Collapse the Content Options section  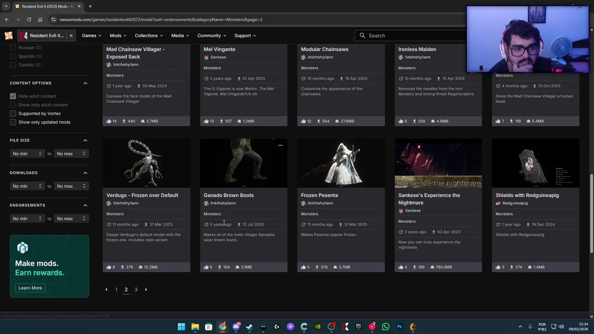tap(85, 83)
